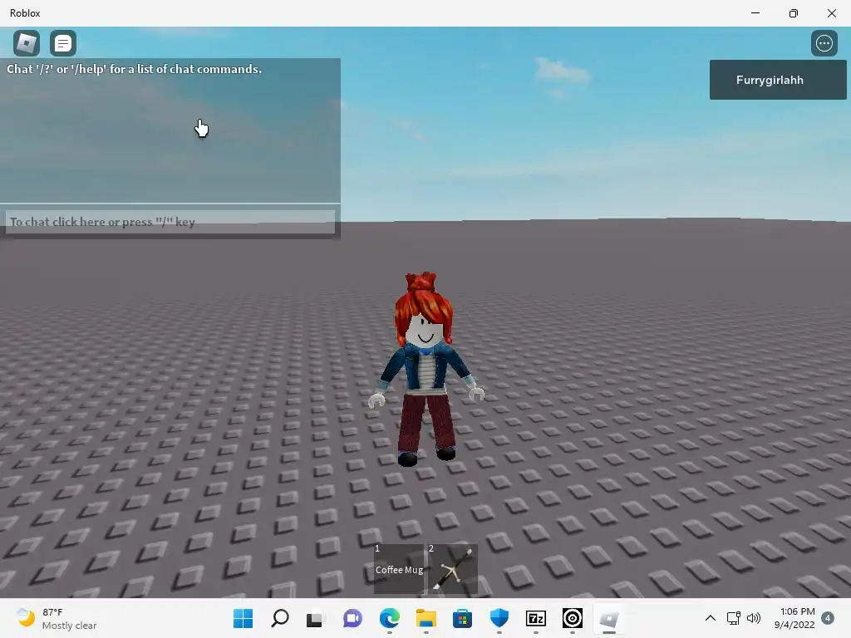Screen dimensions: 851x638
Task: Click the red-haired avatar character
Action: click(x=425, y=369)
